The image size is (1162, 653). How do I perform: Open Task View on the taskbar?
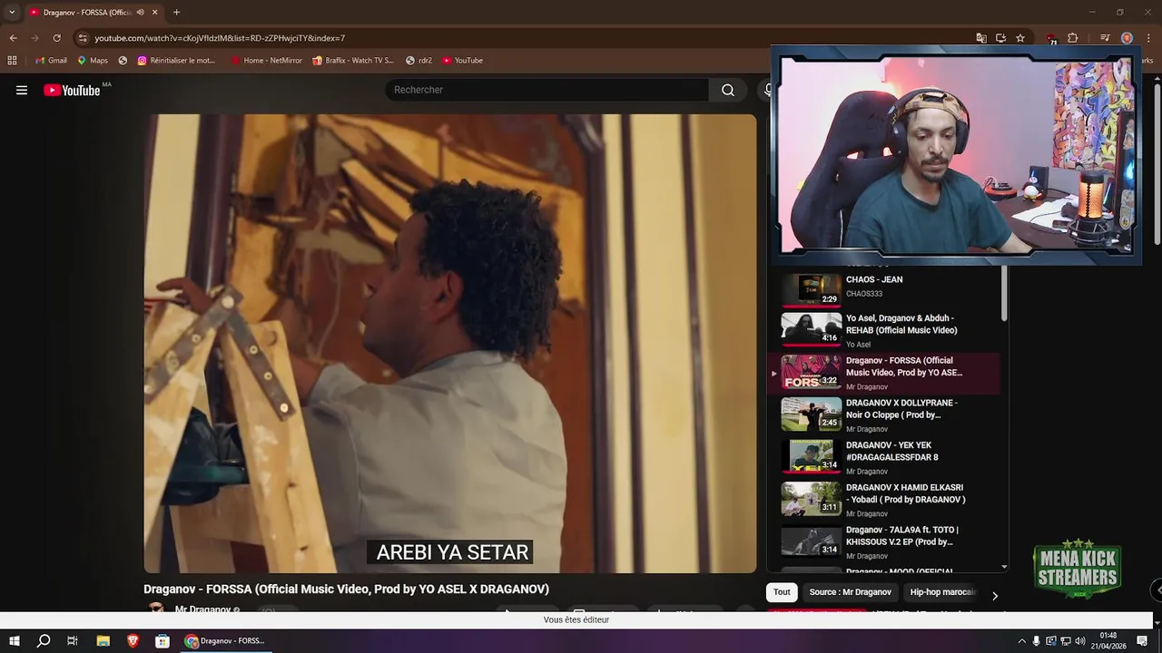tap(73, 640)
